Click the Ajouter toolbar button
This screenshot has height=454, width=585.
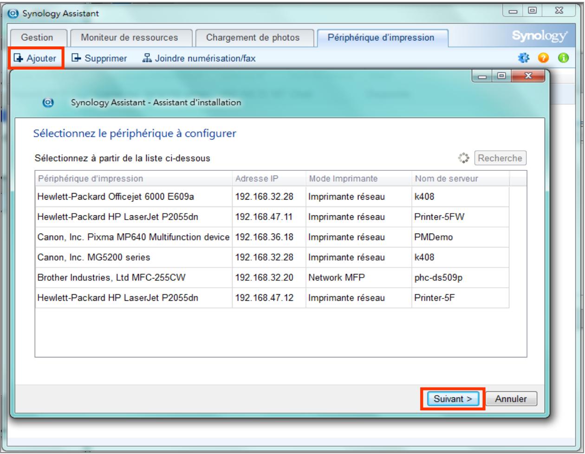(36, 58)
